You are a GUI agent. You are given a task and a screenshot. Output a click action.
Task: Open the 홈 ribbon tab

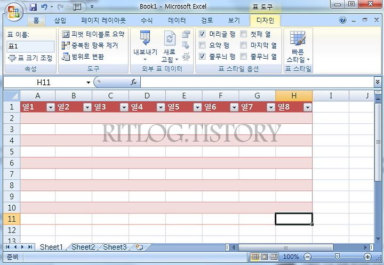(x=36, y=20)
